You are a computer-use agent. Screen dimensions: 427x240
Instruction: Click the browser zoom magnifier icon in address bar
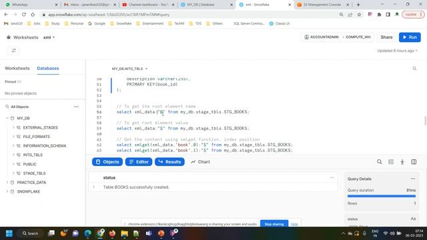(x=341, y=15)
